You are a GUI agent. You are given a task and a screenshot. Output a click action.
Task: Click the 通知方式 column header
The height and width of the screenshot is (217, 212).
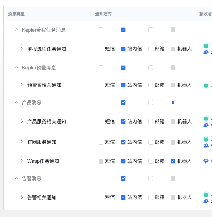(x=103, y=14)
